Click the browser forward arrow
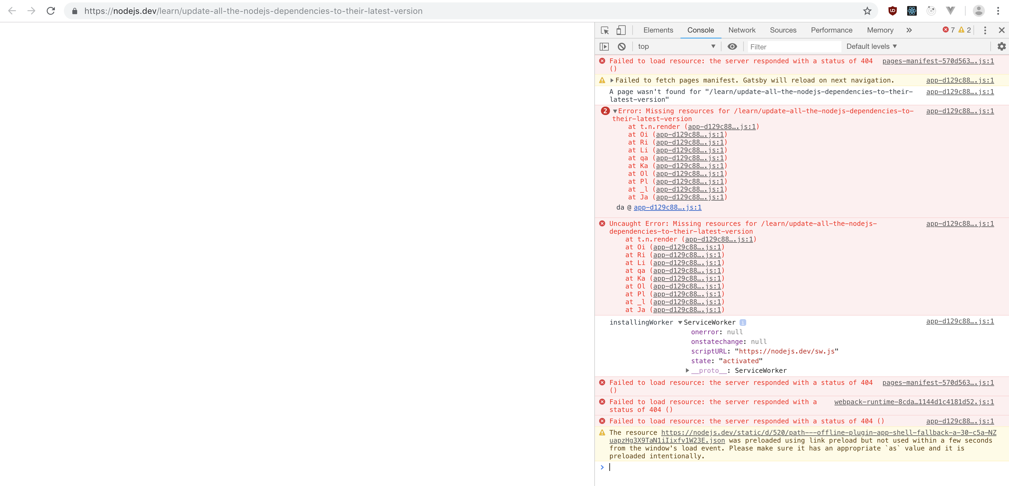 tap(31, 11)
